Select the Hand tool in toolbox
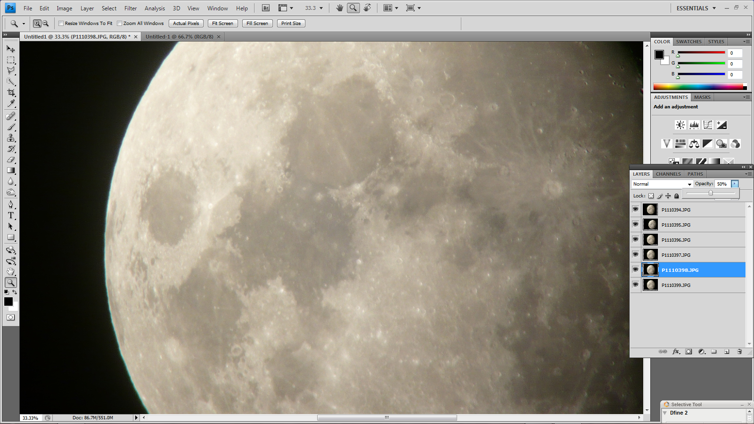754x424 pixels. 11,272
